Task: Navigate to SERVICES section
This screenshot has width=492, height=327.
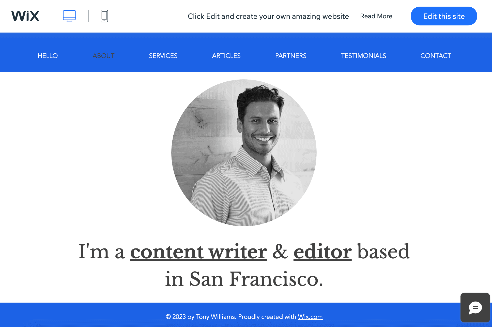Action: tap(163, 56)
